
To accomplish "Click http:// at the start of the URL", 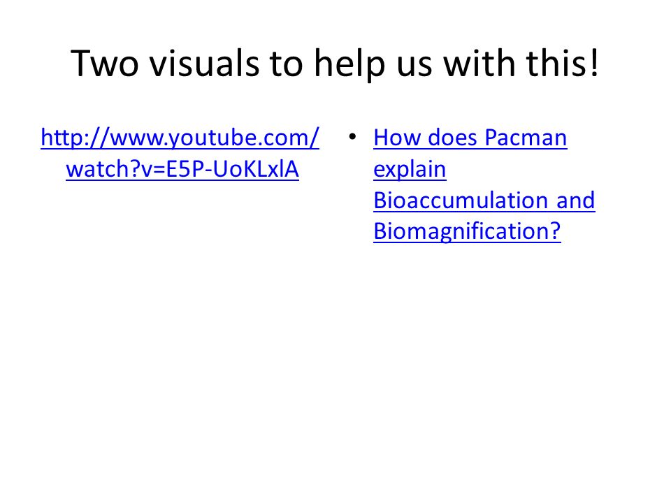I will point(75,138).
